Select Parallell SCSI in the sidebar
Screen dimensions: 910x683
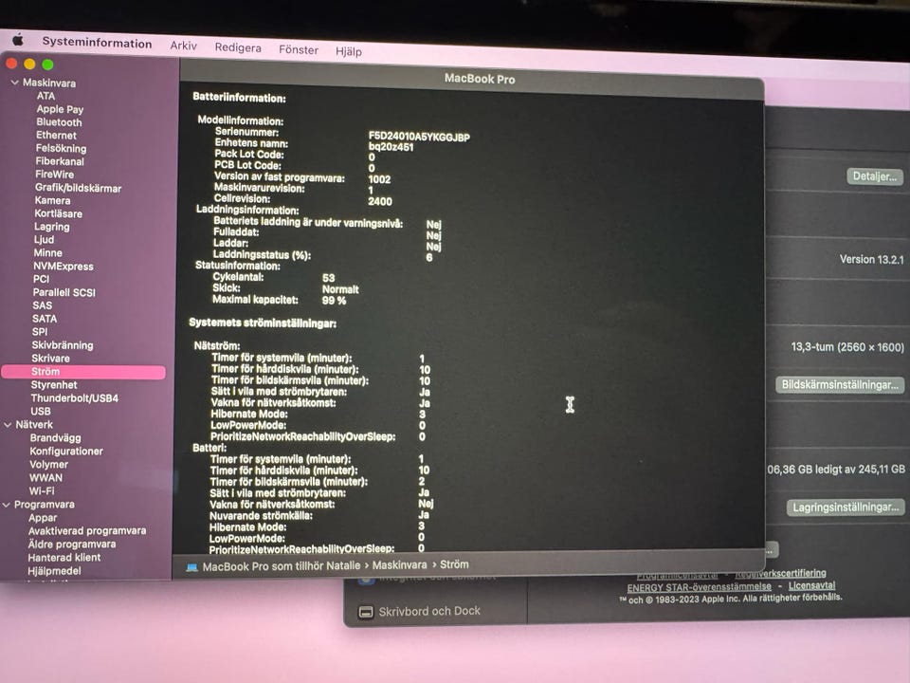tap(64, 292)
